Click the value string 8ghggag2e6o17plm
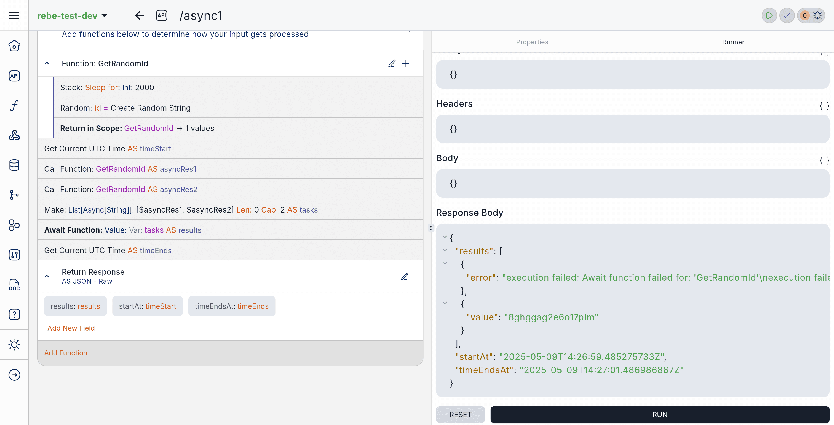The image size is (834, 425). [x=551, y=317]
